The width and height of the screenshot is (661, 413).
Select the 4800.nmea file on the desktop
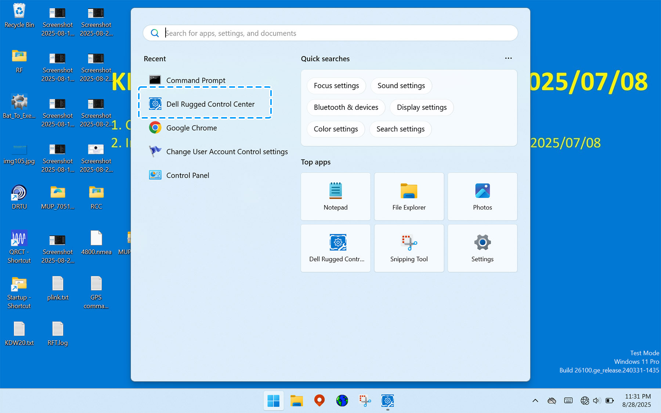(x=96, y=243)
